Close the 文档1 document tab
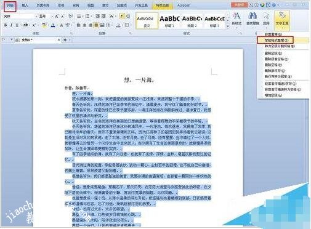The height and width of the screenshot is (229, 311). point(59,40)
